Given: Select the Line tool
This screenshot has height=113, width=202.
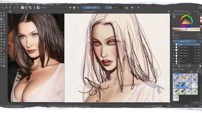Looking at the screenshot, I should click(x=4, y=19).
